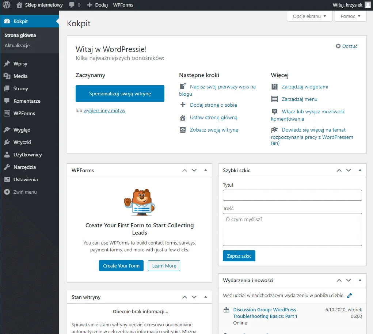Click the Zwiń menu collapse arrow icon
The width and height of the screenshot is (373, 334).
pos(7,192)
